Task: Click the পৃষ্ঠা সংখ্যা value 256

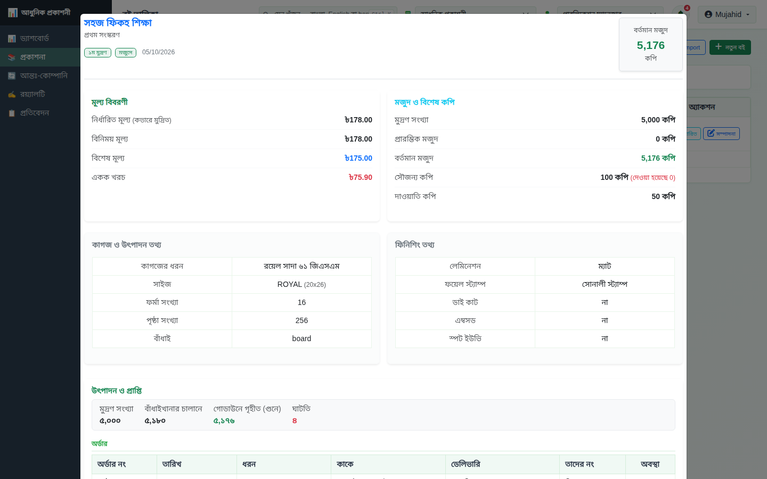Action: tap(301, 320)
